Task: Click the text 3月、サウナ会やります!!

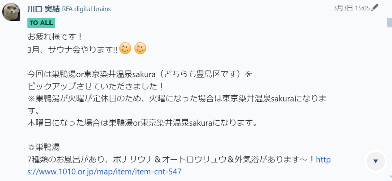Action: (72, 49)
